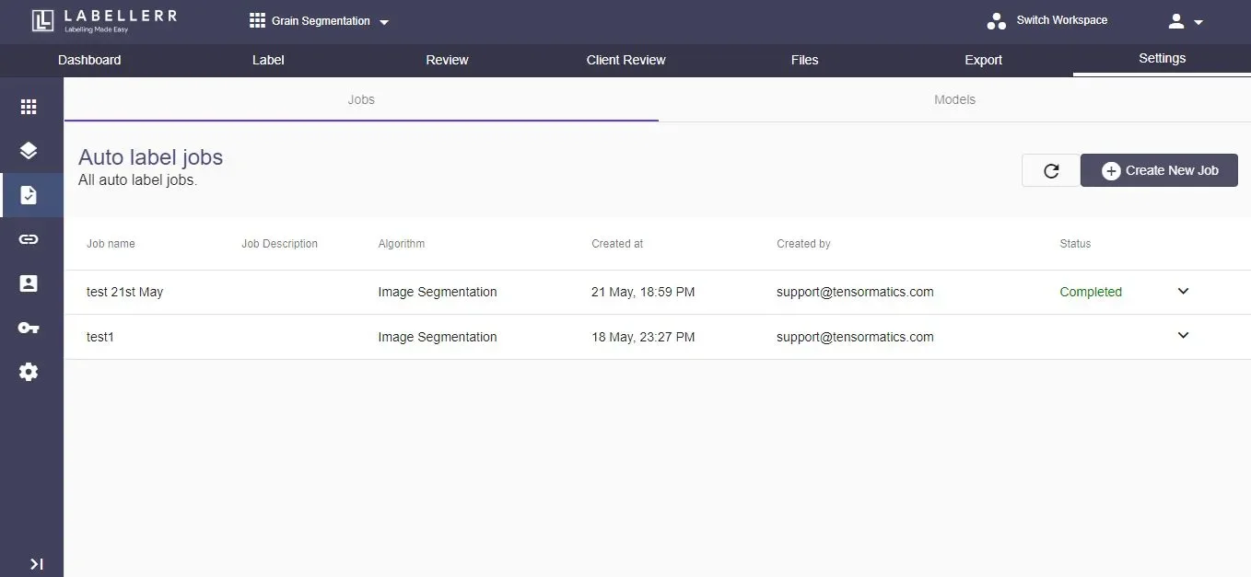The image size is (1251, 577).
Task: Open the user account menu
Action: point(1186,21)
